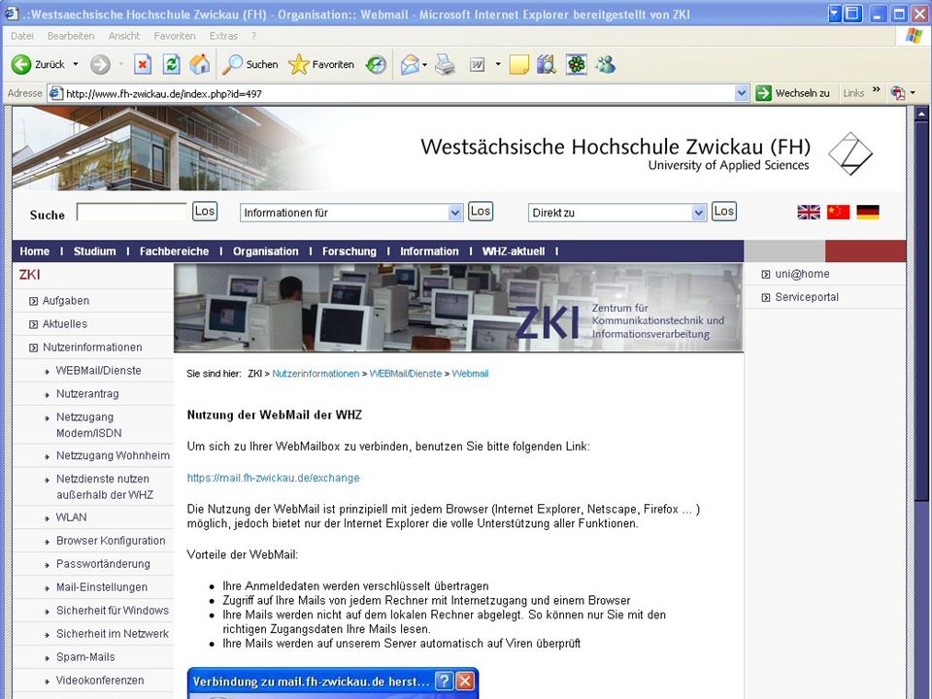
Task: Open the Word edit button dropdown arrow
Action: 498,64
